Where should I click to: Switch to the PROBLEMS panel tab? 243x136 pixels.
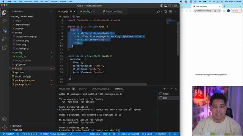(x=64, y=89)
